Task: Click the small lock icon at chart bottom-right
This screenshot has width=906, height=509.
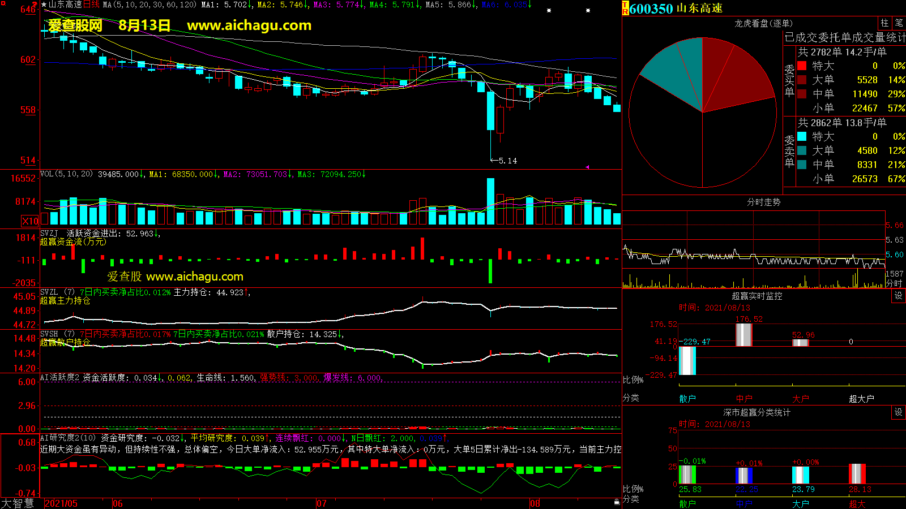Action: pos(617,502)
